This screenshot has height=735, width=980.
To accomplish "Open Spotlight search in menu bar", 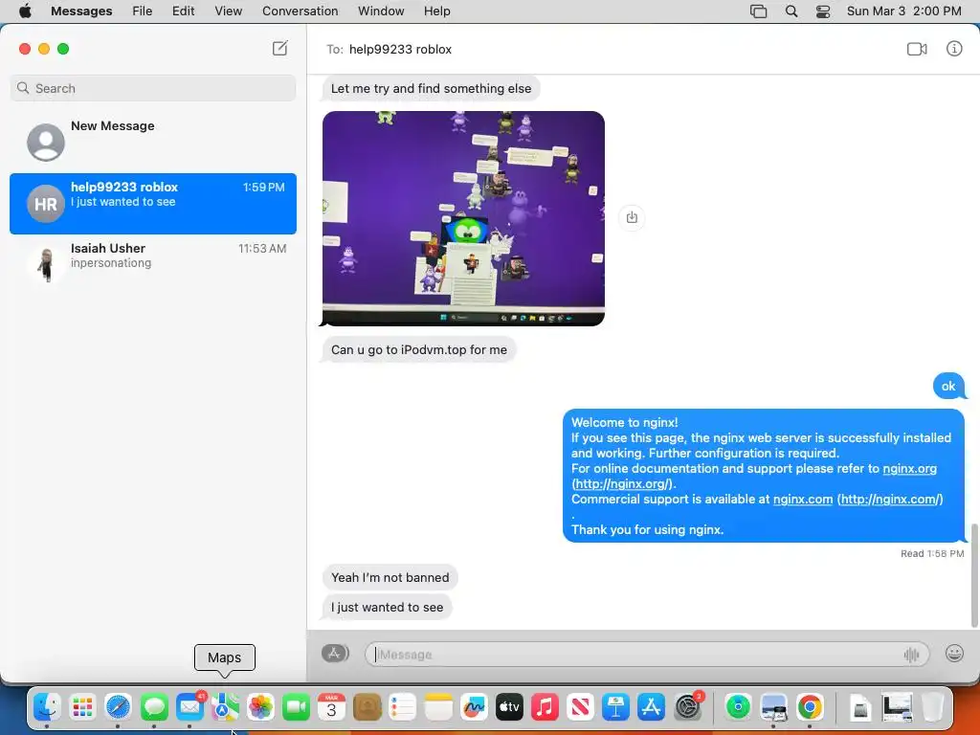I will [791, 11].
